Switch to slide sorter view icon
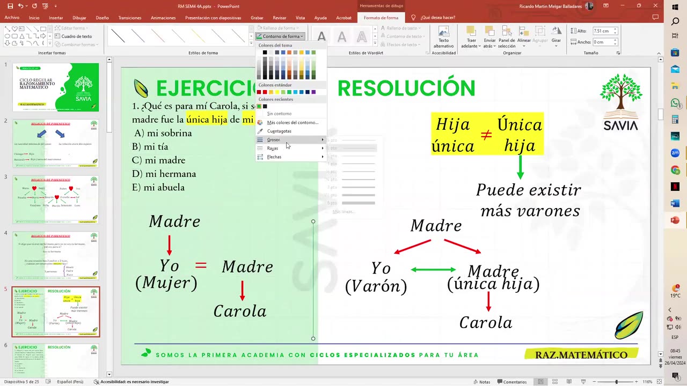 pyautogui.click(x=554, y=382)
